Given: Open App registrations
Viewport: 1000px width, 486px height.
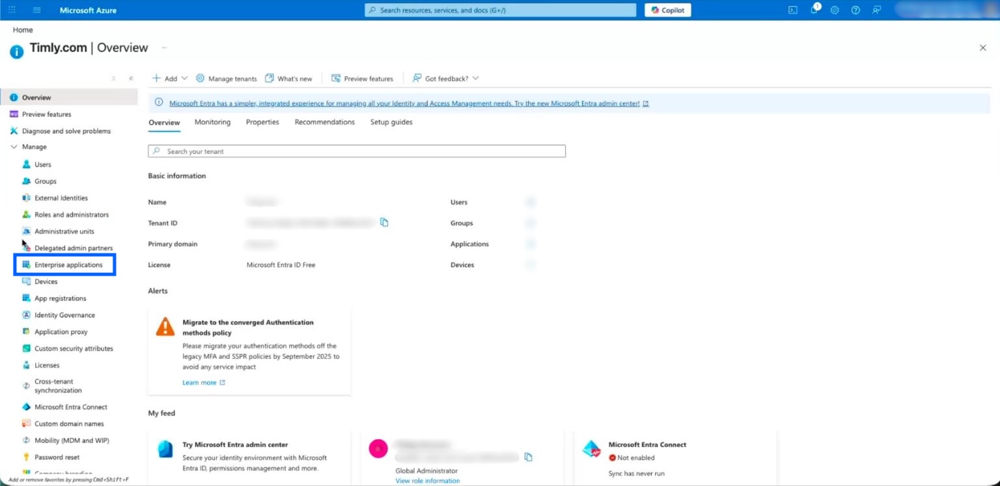Looking at the screenshot, I should [x=61, y=298].
